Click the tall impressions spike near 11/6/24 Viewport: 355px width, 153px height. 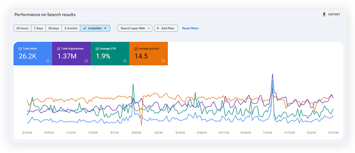(x=272, y=75)
